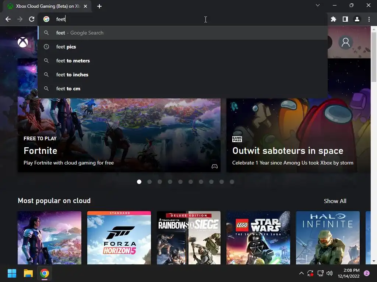Open the notification count badge
Viewport: 377px width, 282px height.
(x=367, y=273)
